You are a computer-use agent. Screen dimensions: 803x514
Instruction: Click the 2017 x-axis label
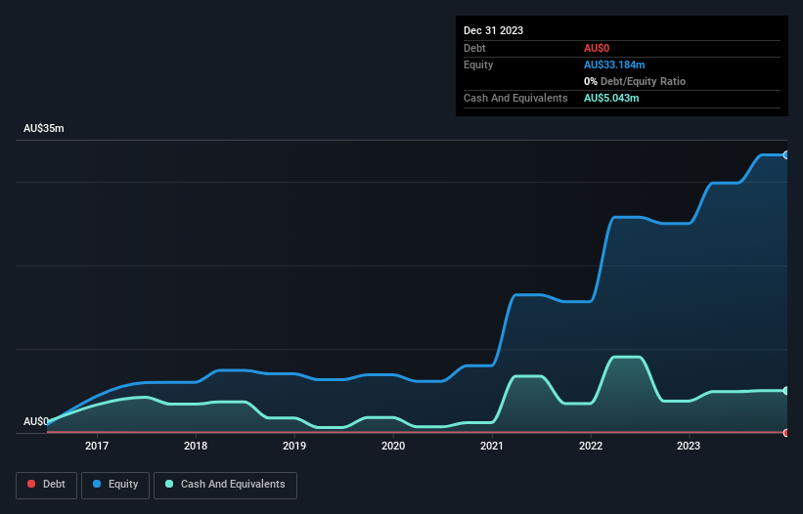pyautogui.click(x=97, y=446)
